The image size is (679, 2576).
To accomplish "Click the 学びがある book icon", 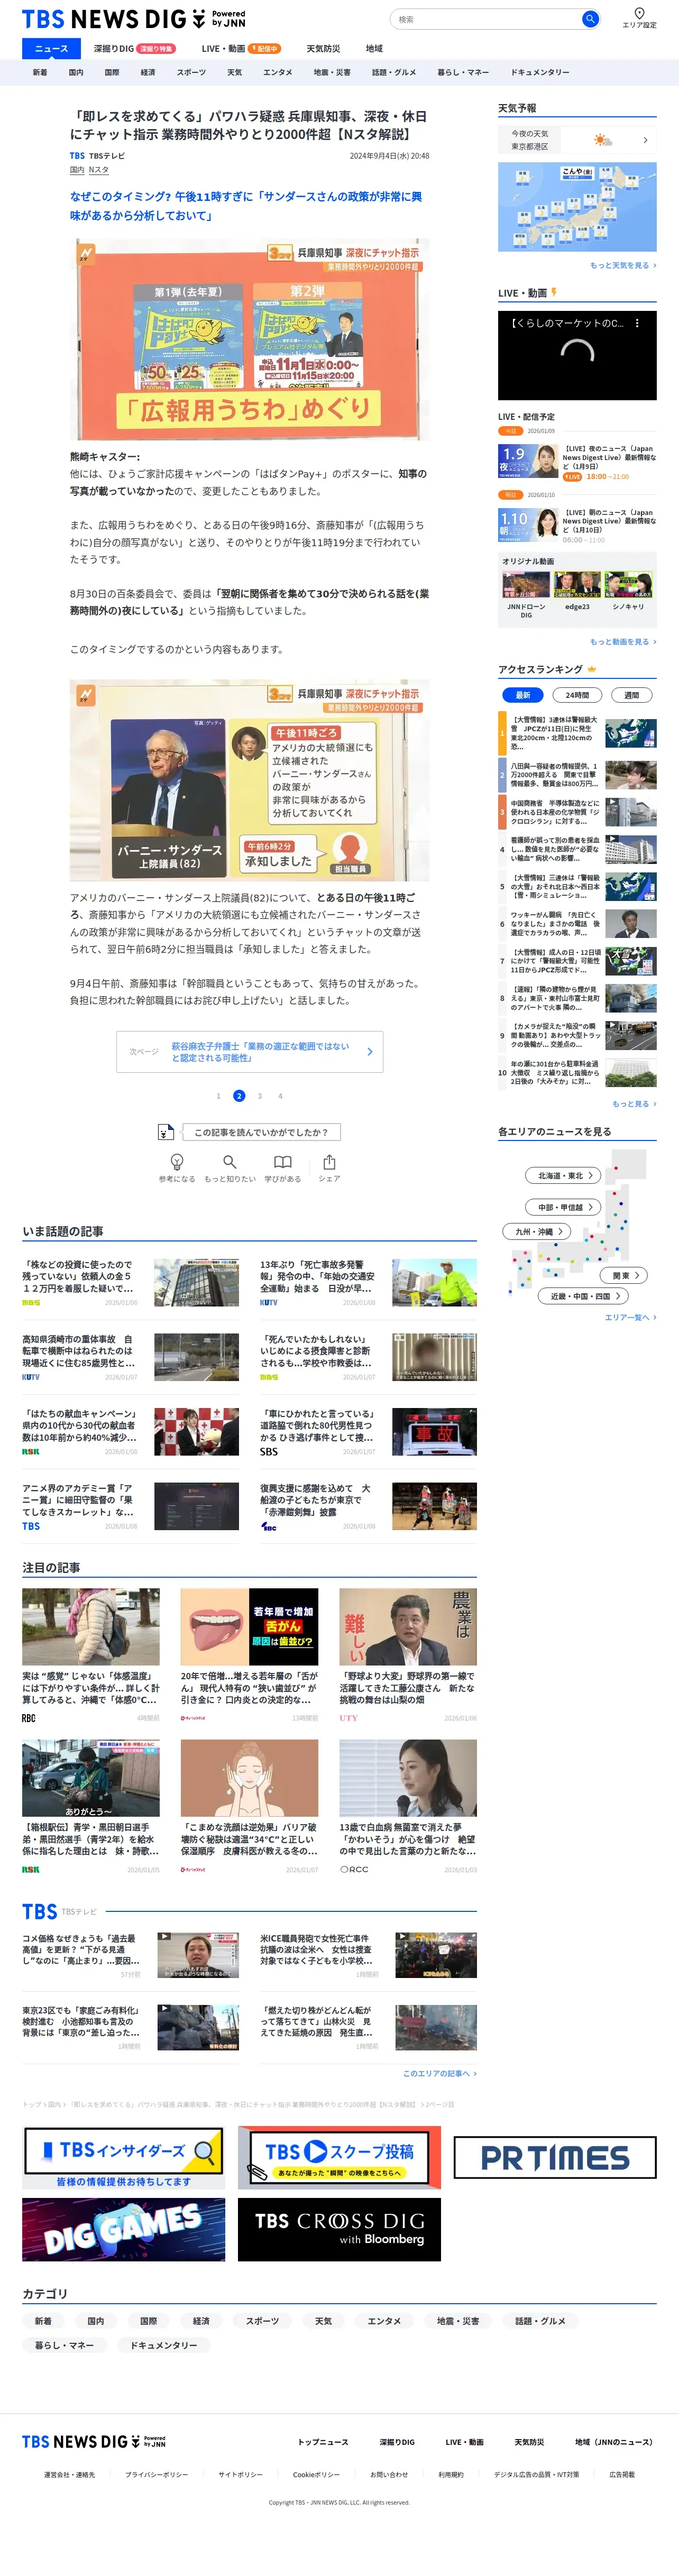I will 283,1162.
